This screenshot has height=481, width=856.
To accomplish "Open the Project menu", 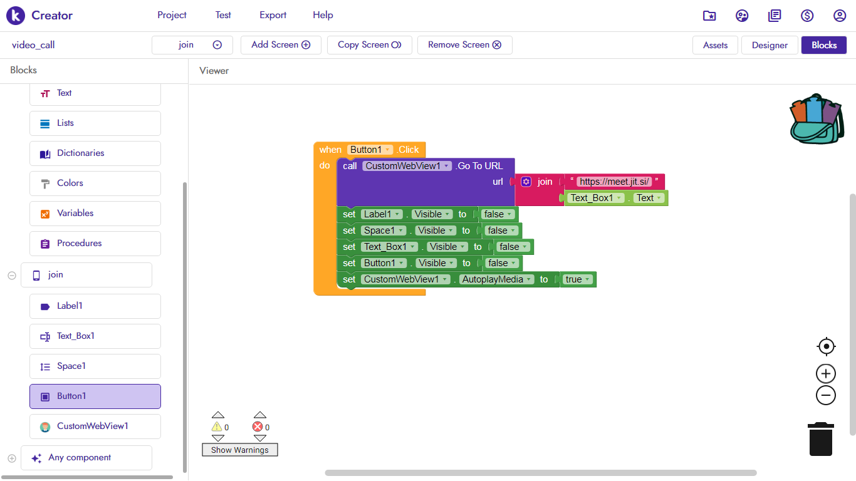I will [x=172, y=15].
